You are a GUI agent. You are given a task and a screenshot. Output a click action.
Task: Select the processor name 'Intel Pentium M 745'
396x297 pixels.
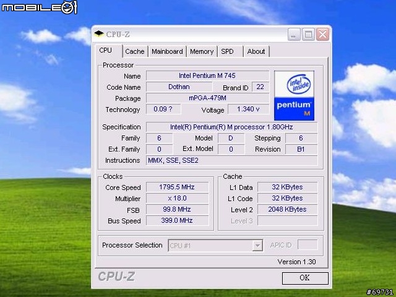coord(207,75)
